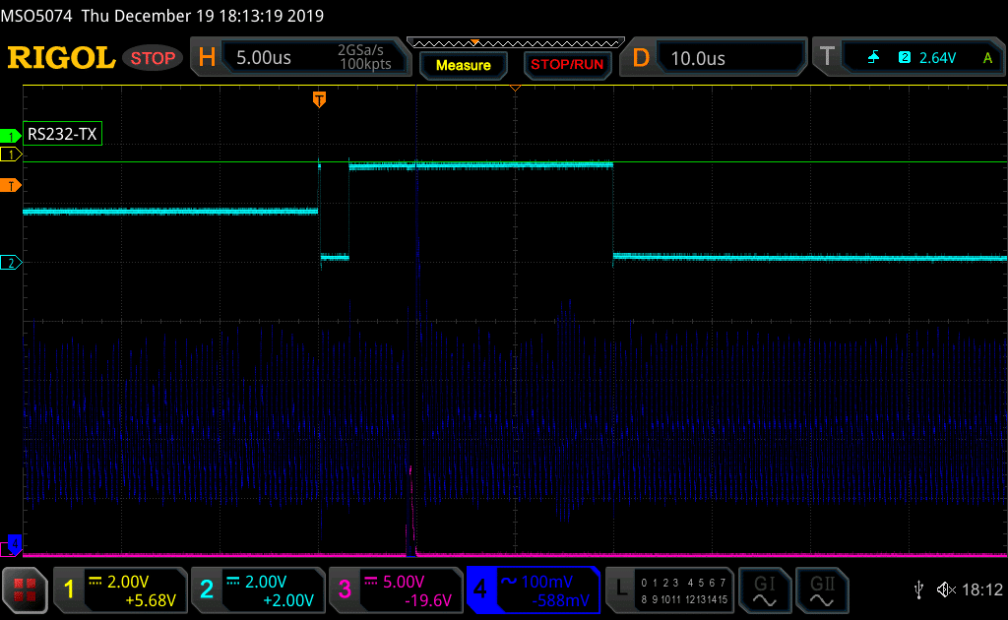Open the GII waveform generator
Image resolution: width=1008 pixels, height=620 pixels.
pyautogui.click(x=820, y=589)
